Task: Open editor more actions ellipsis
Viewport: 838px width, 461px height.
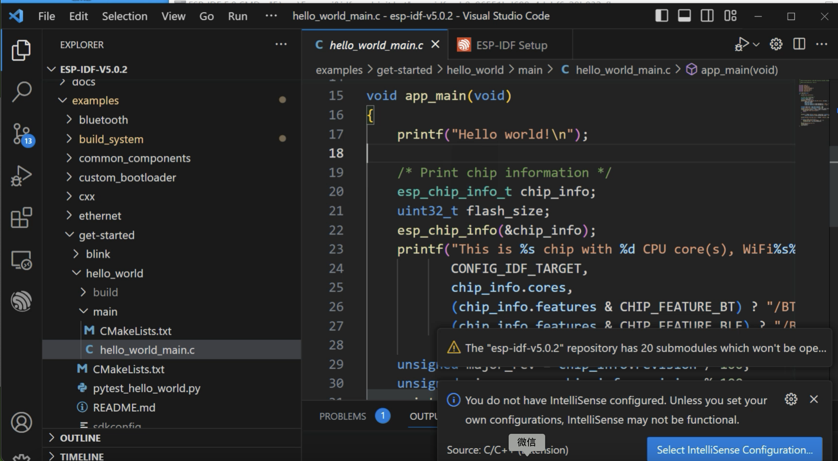Action: point(821,44)
